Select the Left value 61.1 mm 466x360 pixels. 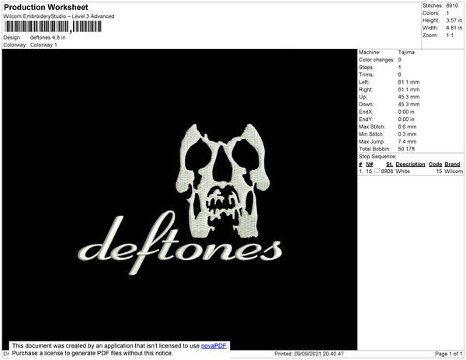tap(409, 82)
